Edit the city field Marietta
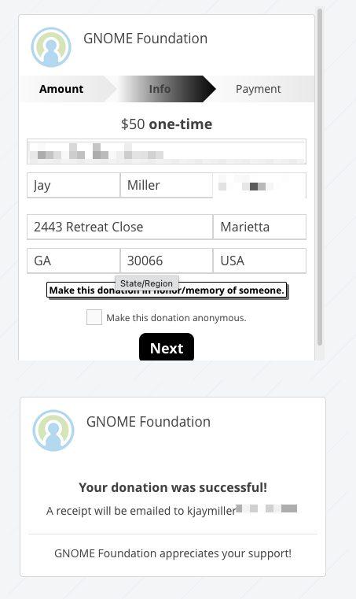 [x=259, y=227]
